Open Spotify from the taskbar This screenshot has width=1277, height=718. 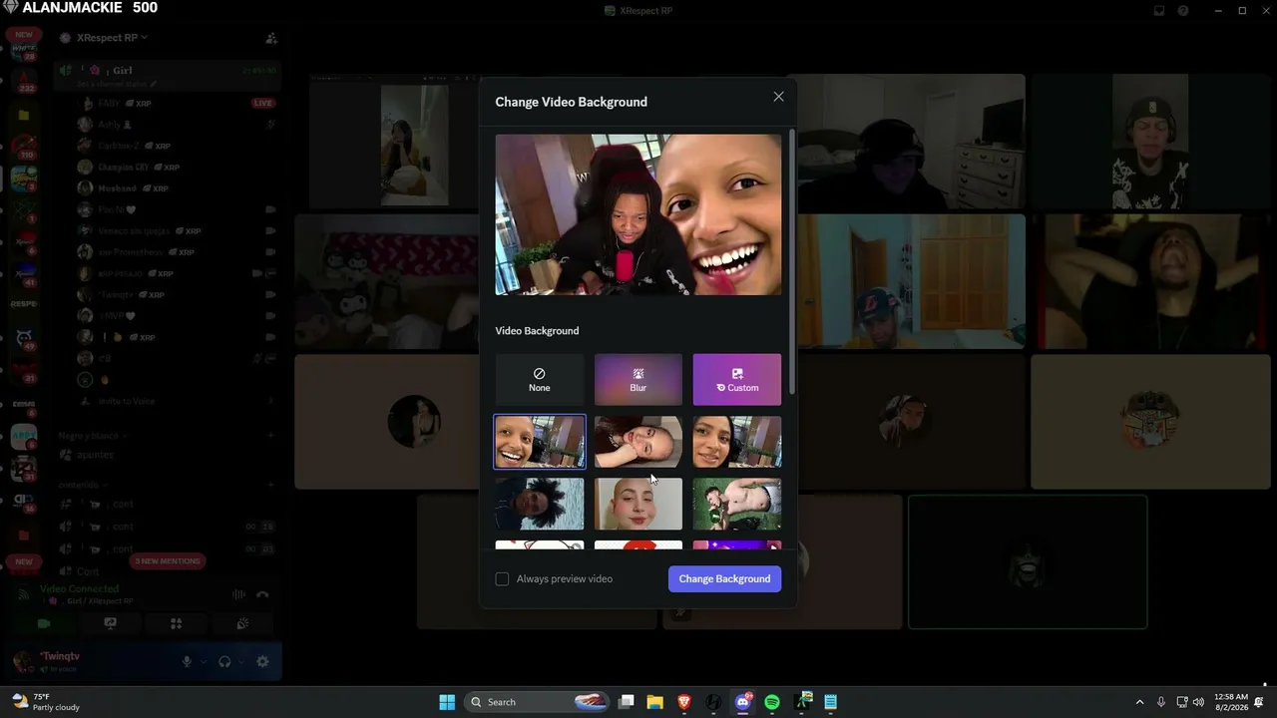click(x=772, y=702)
